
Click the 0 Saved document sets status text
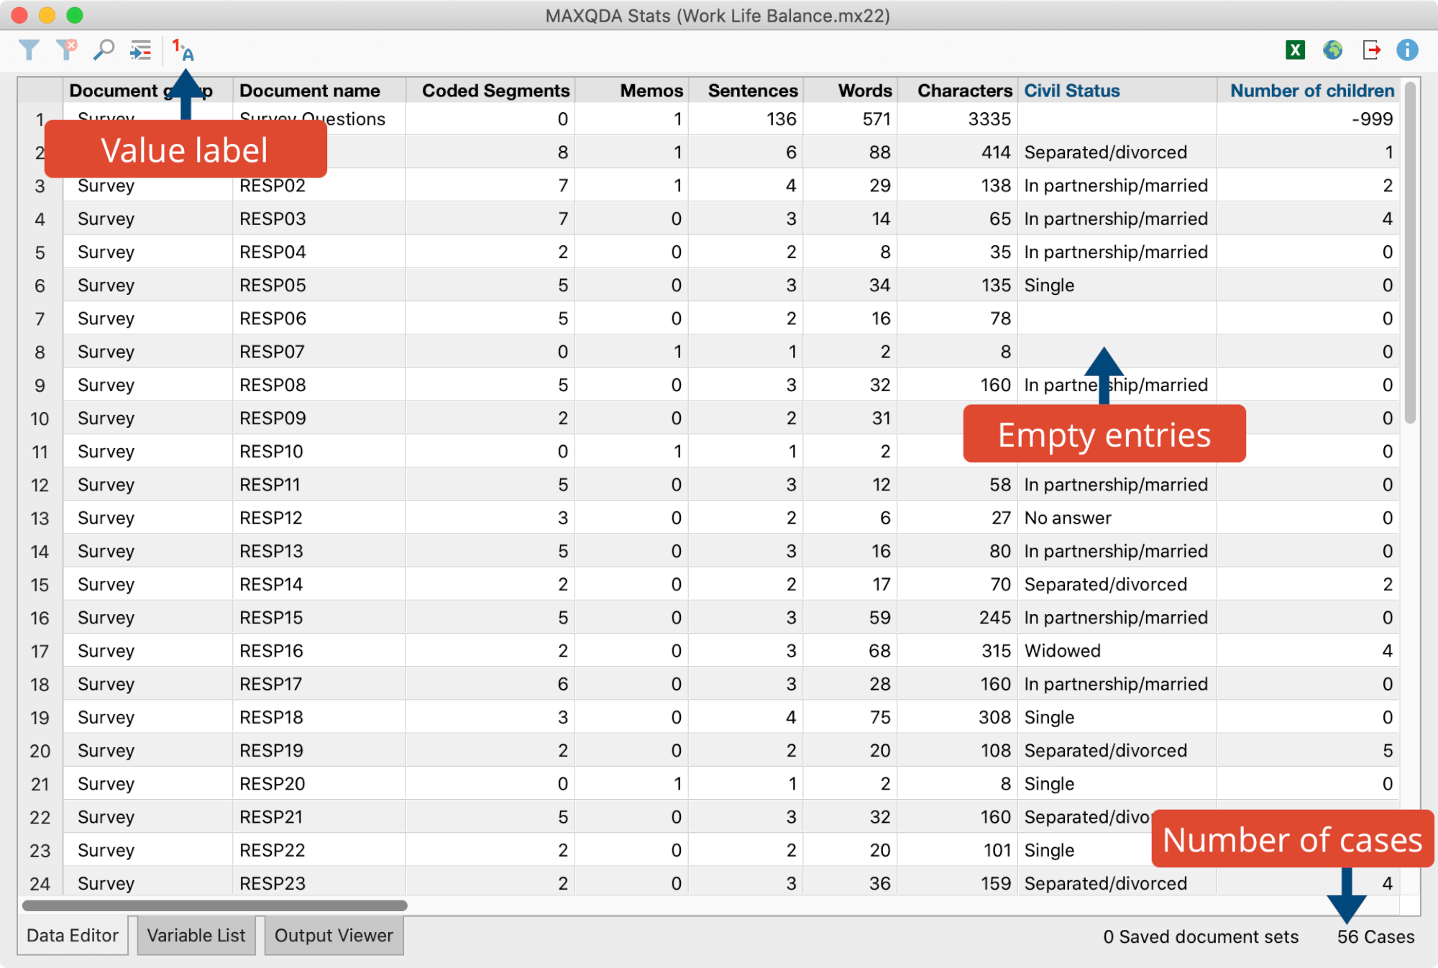point(1201,936)
